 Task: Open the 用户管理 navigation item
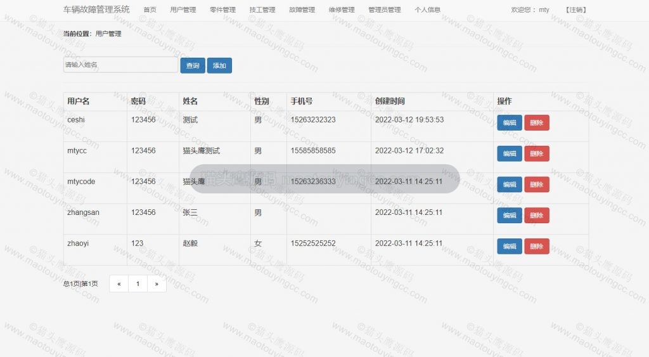[183, 10]
